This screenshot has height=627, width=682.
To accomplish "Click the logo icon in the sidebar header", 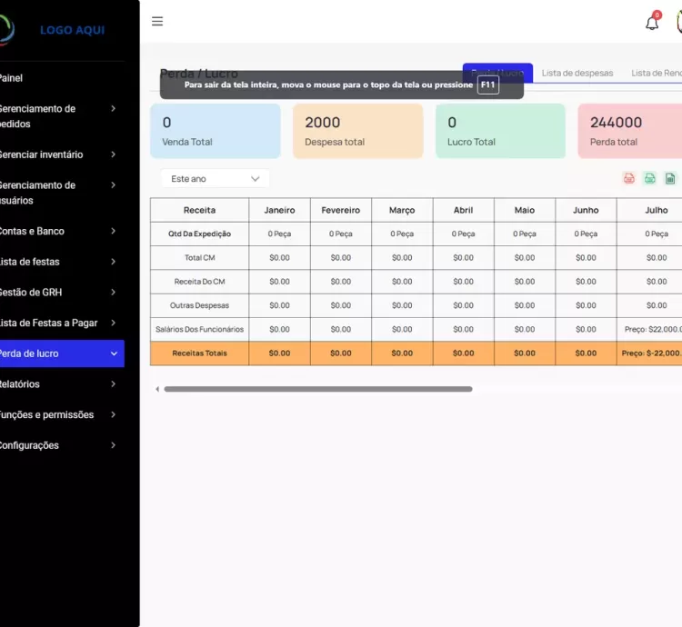I will (5, 29).
